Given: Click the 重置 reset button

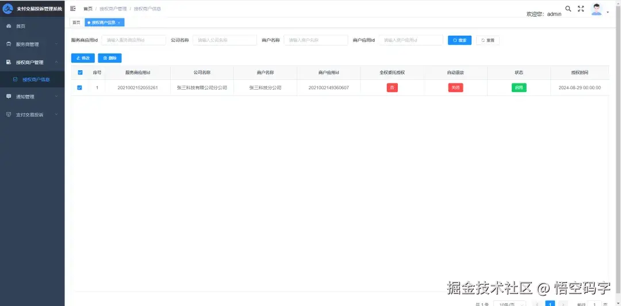Looking at the screenshot, I should 488,40.
